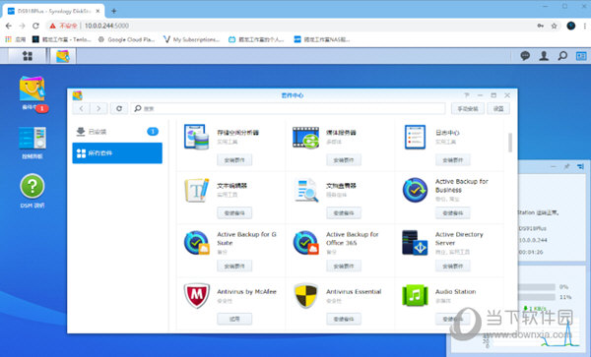Install the Document Viewer package
Image resolution: width=591 pixels, height=357 pixels.
coord(344,213)
